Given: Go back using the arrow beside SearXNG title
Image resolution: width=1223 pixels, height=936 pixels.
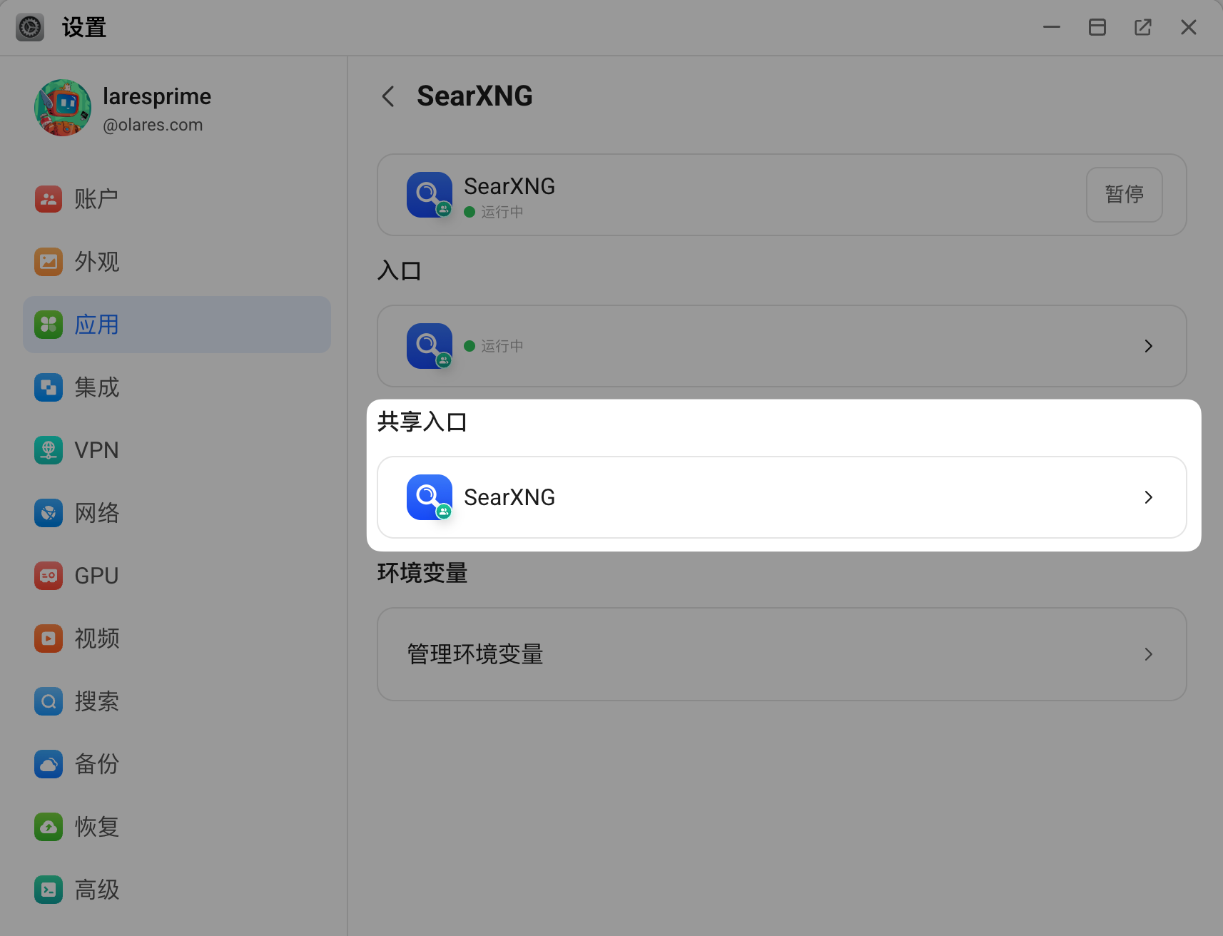Looking at the screenshot, I should (388, 96).
